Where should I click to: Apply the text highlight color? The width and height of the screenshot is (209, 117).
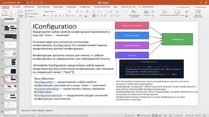tap(80, 16)
